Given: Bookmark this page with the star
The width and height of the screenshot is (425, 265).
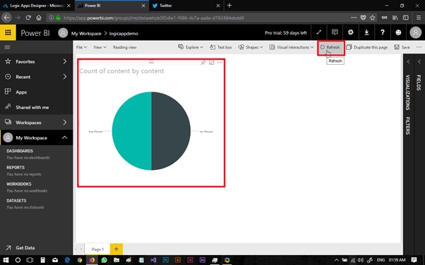Looking at the screenshot, I should coord(373,18).
